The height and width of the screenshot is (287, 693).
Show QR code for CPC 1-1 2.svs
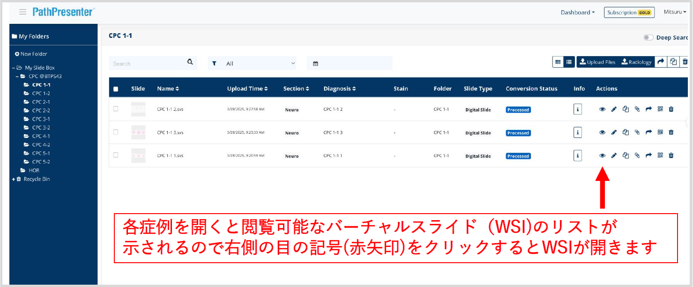660,109
